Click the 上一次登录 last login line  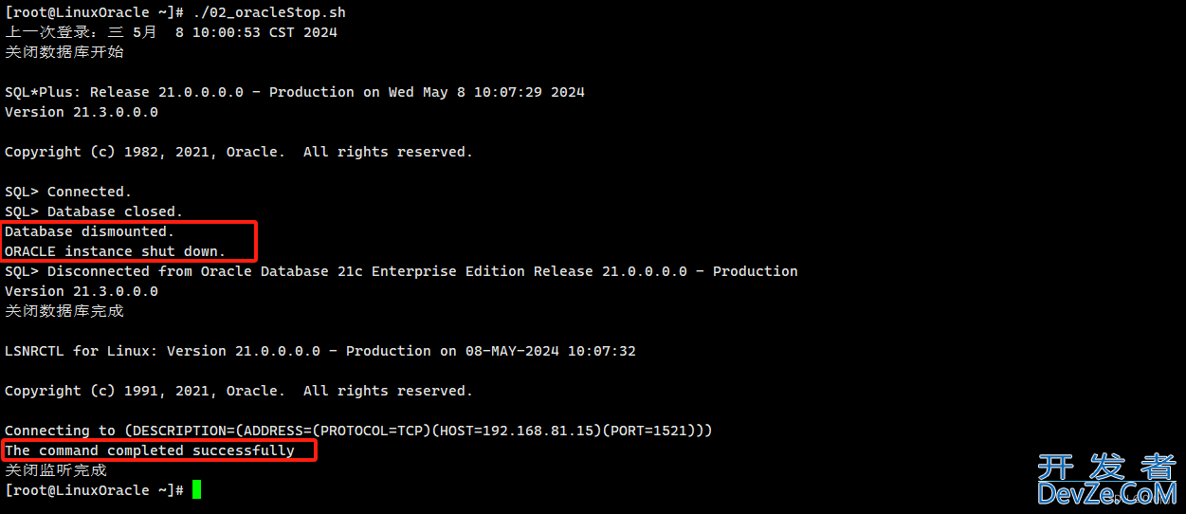click(x=172, y=32)
